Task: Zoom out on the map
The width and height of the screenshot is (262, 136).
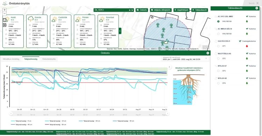Action: [5, 14]
